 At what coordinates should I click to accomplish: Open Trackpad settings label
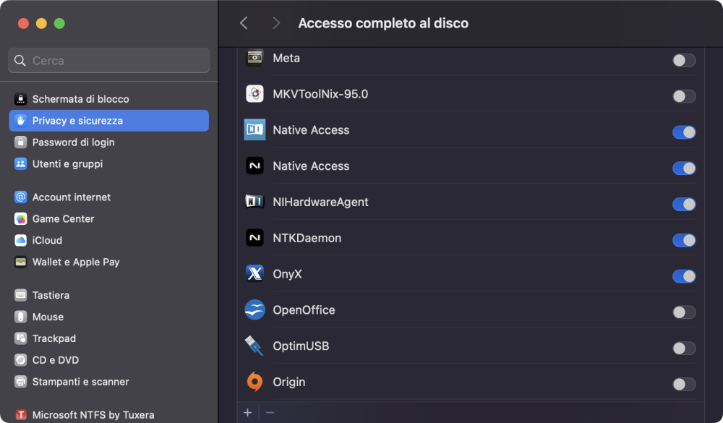(54, 338)
